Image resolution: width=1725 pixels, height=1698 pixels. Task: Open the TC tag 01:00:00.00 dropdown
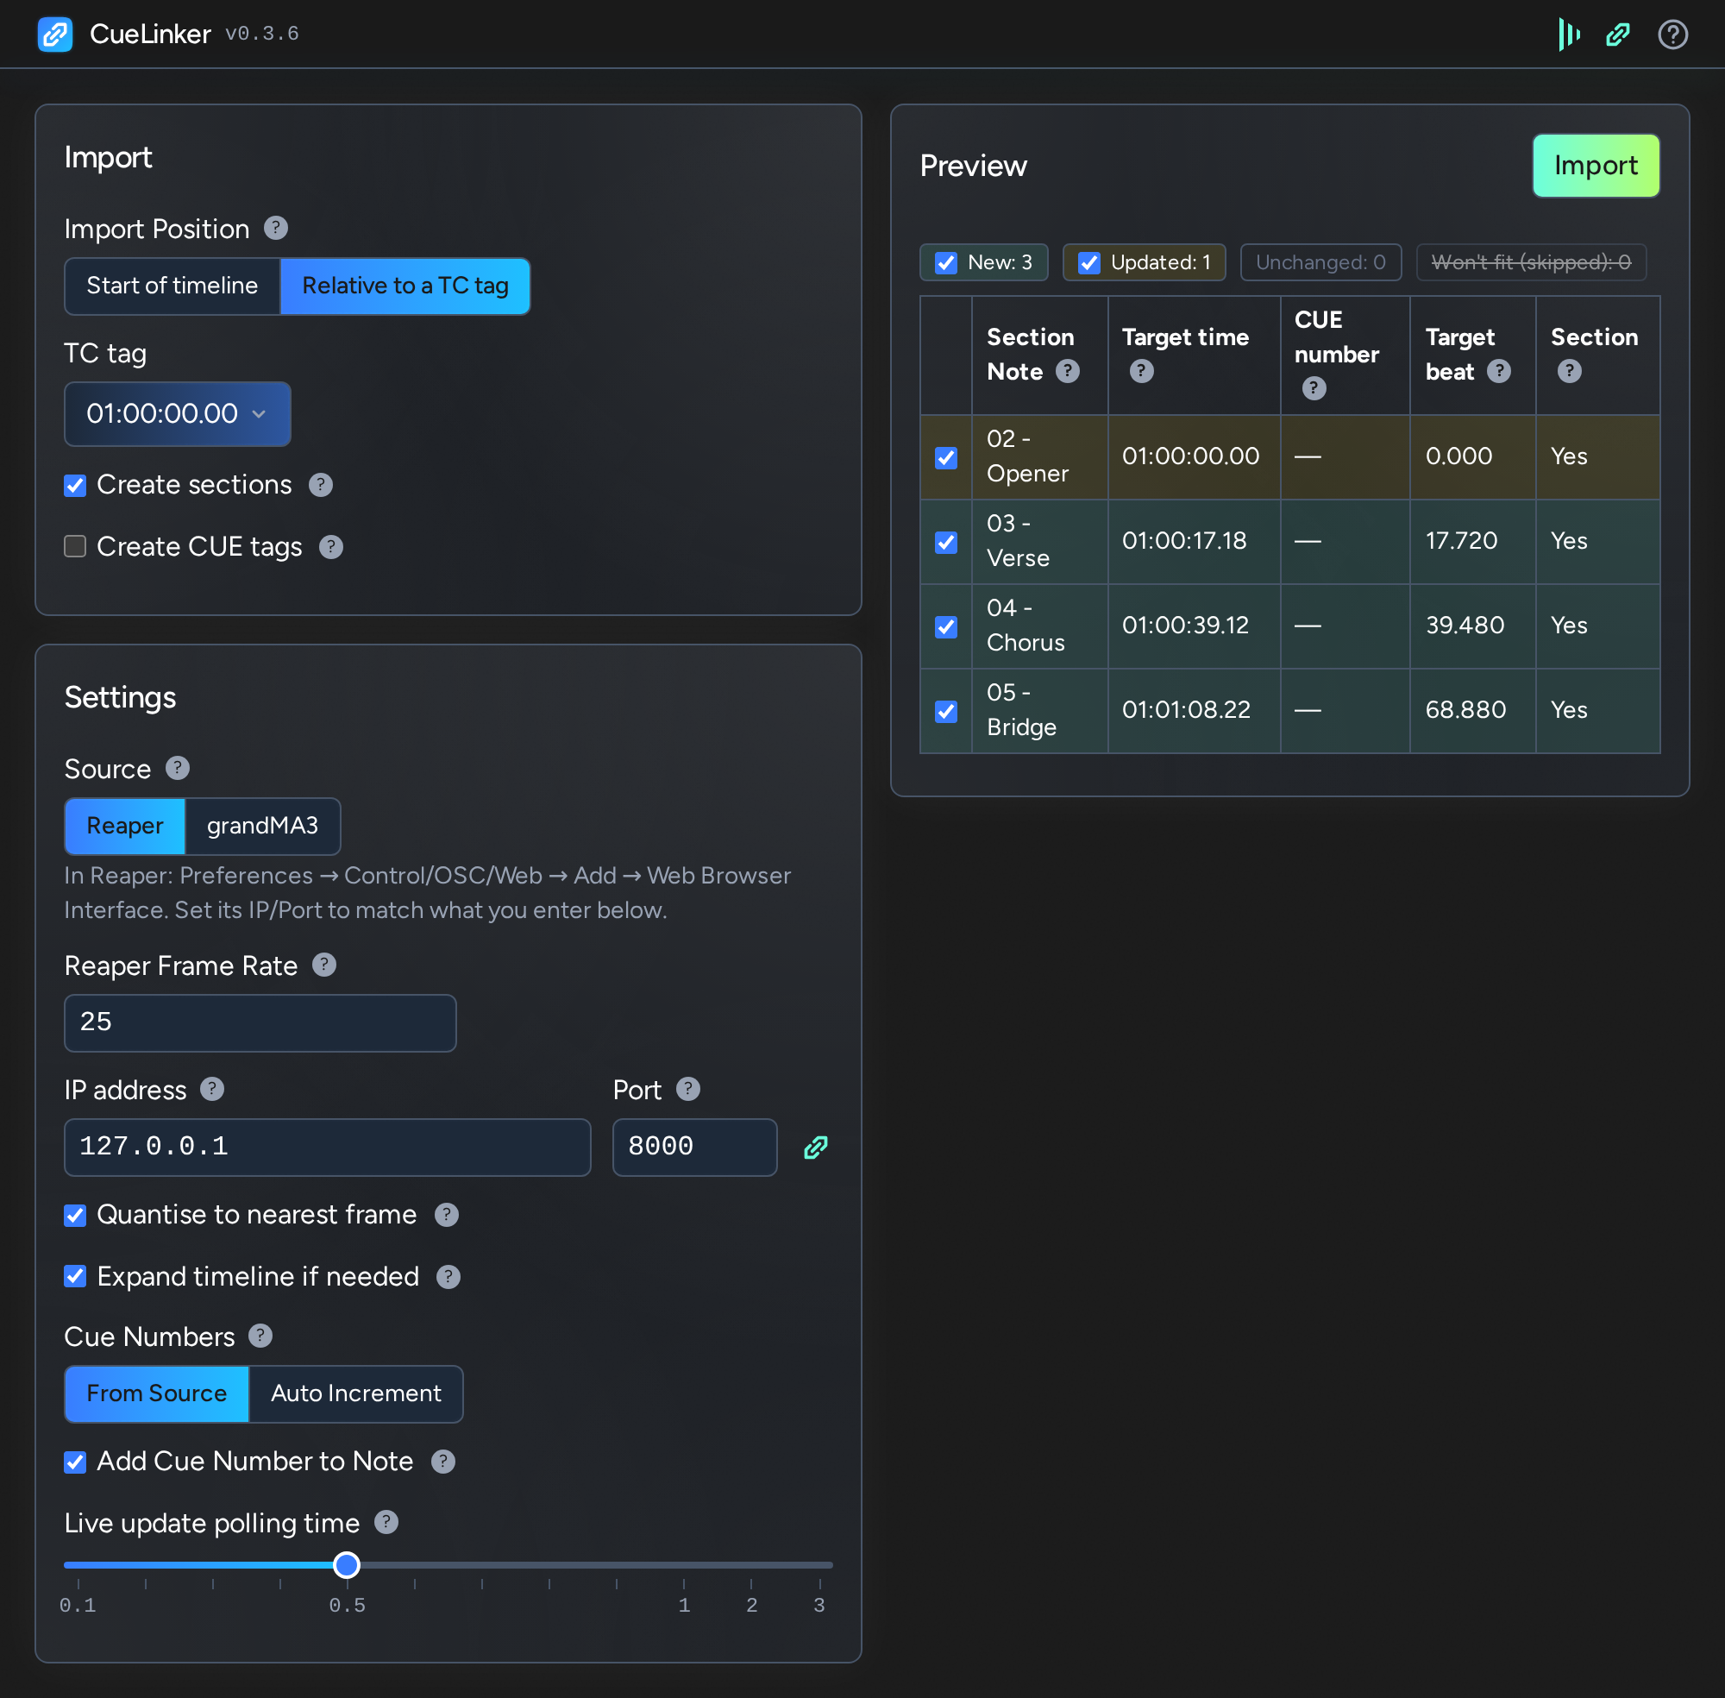[178, 414]
